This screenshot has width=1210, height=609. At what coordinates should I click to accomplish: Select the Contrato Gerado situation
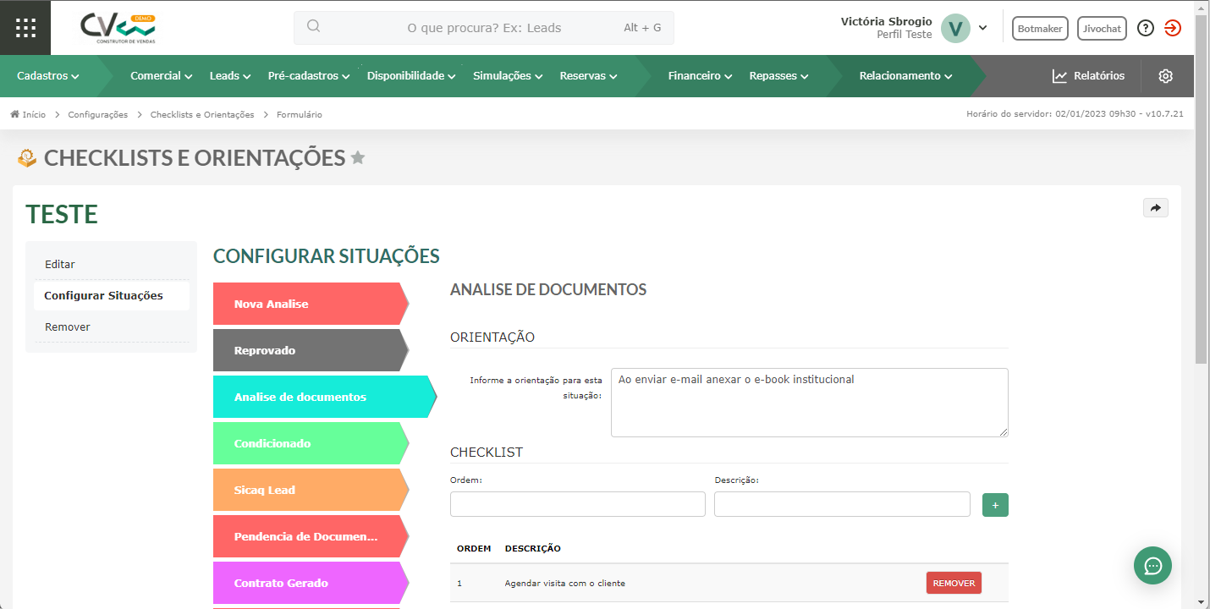[x=311, y=583]
